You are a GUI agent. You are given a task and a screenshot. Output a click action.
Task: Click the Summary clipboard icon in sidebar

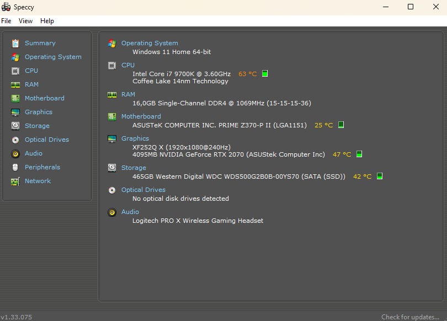pyautogui.click(x=15, y=43)
